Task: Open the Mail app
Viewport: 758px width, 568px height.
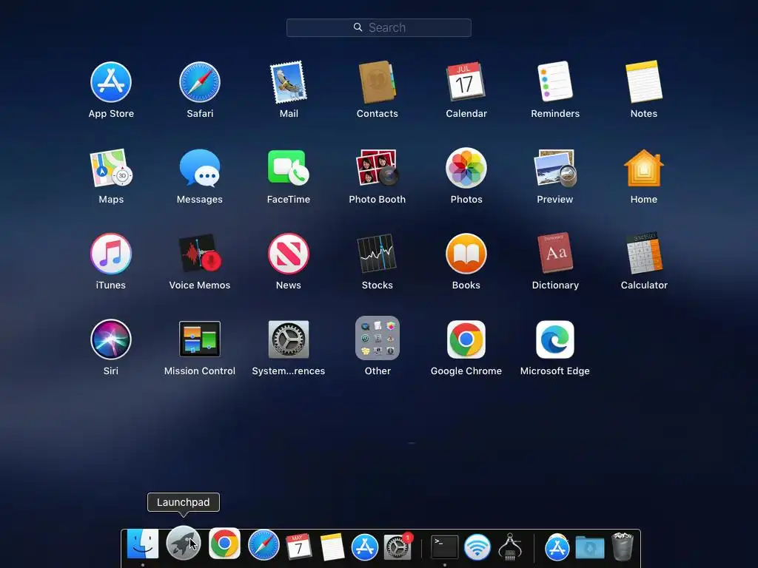Action: pos(289,82)
